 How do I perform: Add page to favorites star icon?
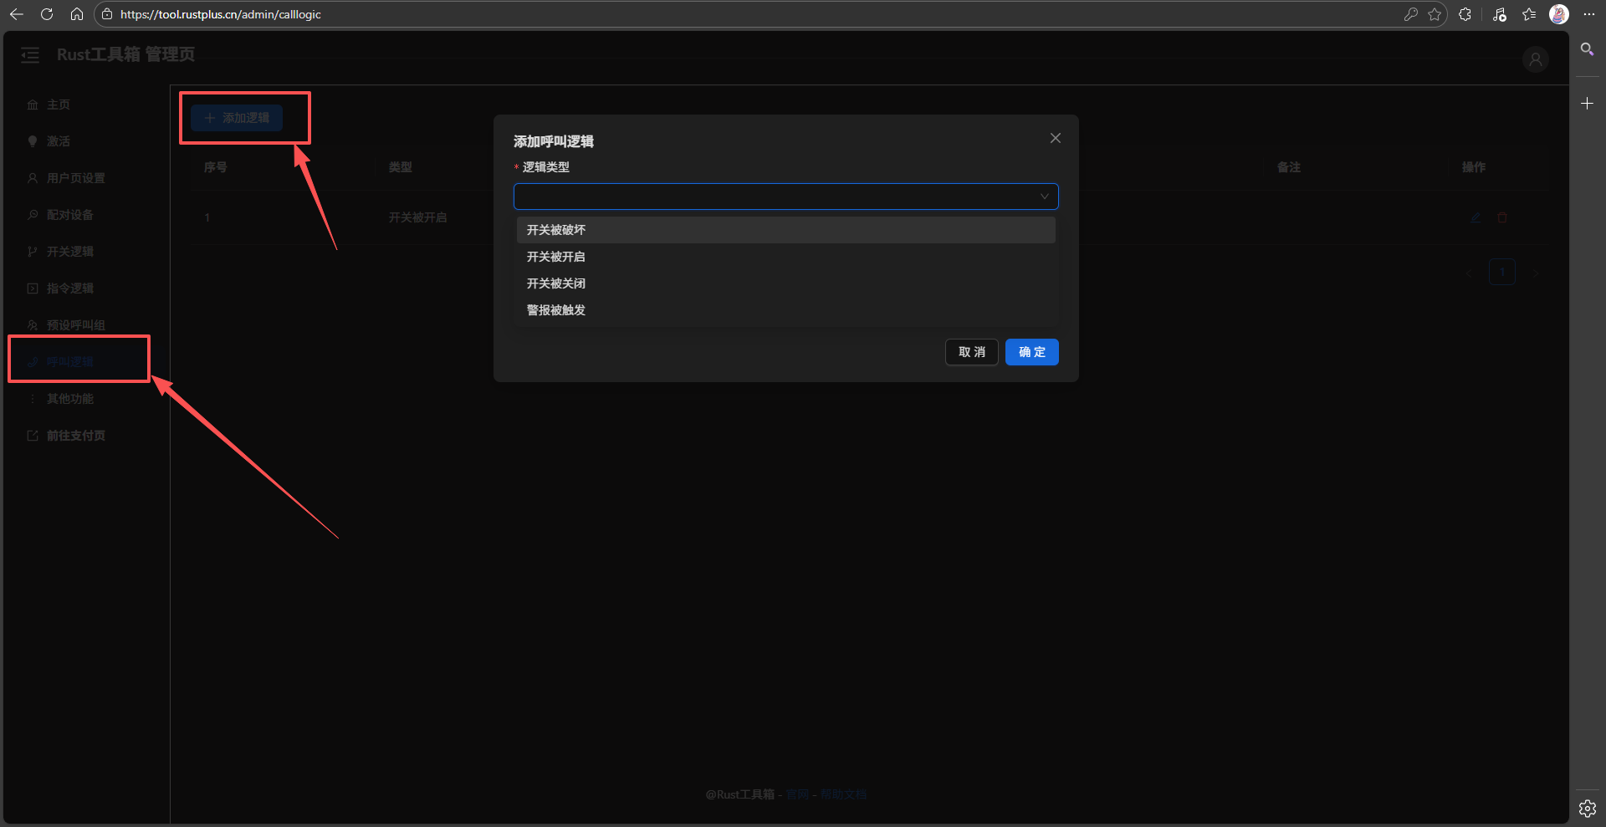coord(1435,14)
